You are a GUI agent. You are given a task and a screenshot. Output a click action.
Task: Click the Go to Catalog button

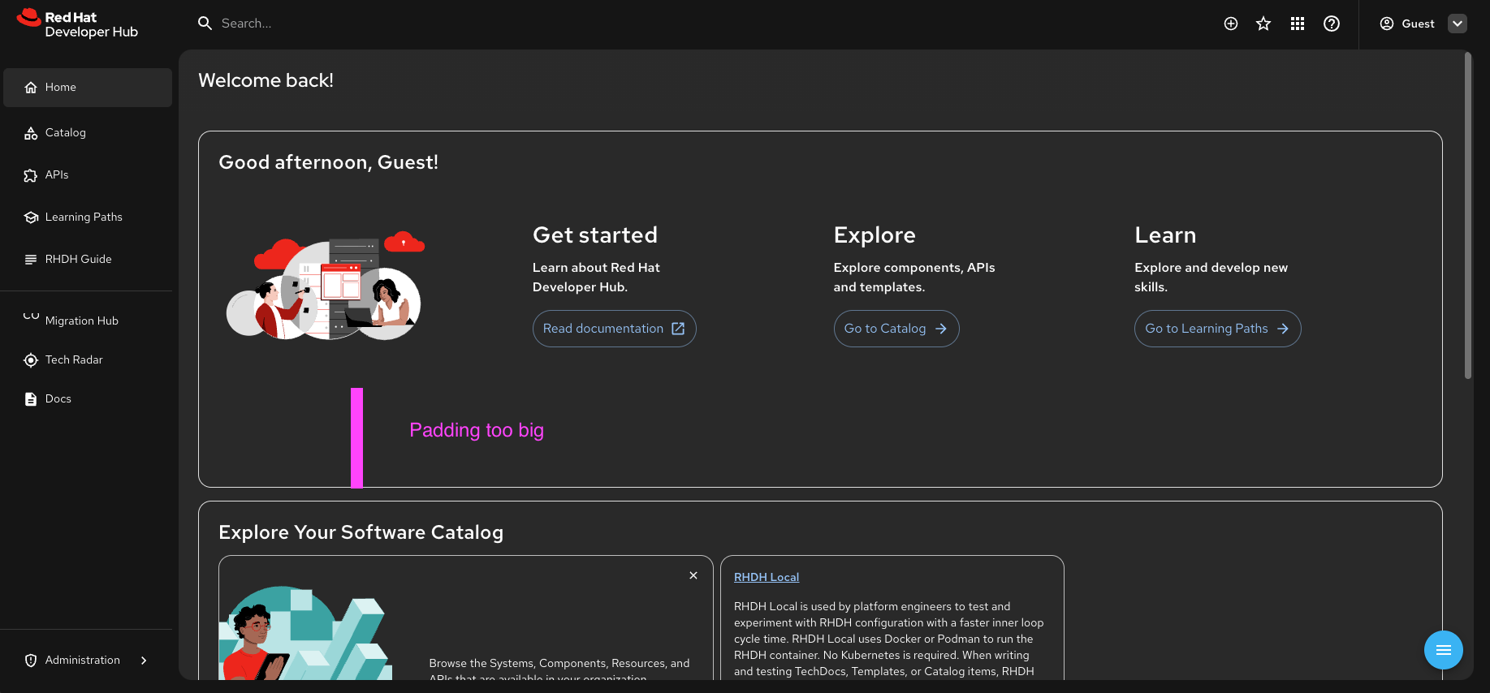[x=896, y=329]
